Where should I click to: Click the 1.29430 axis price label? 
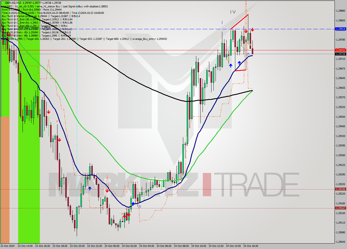click(x=340, y=136)
